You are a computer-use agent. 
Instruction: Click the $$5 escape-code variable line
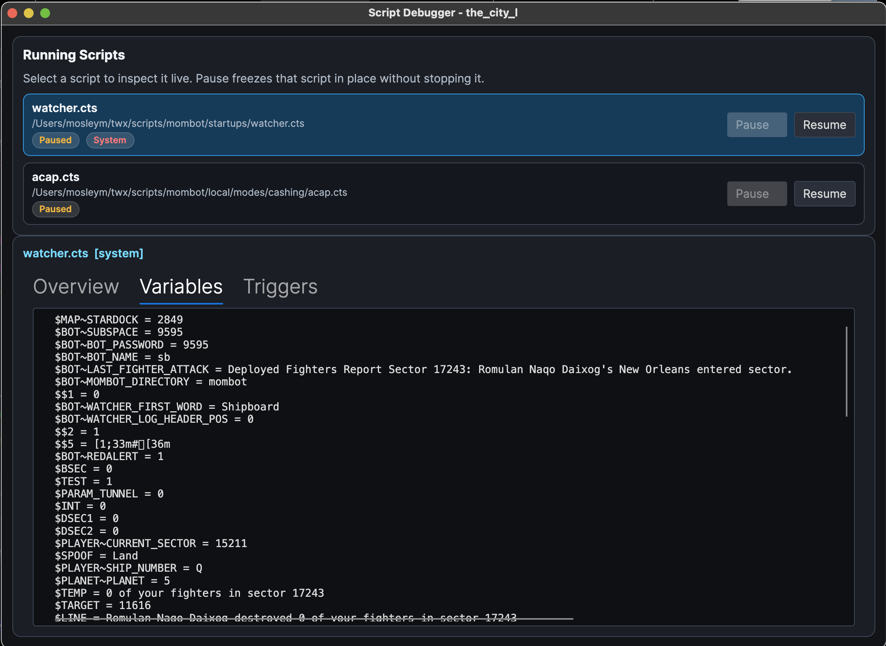pos(112,444)
